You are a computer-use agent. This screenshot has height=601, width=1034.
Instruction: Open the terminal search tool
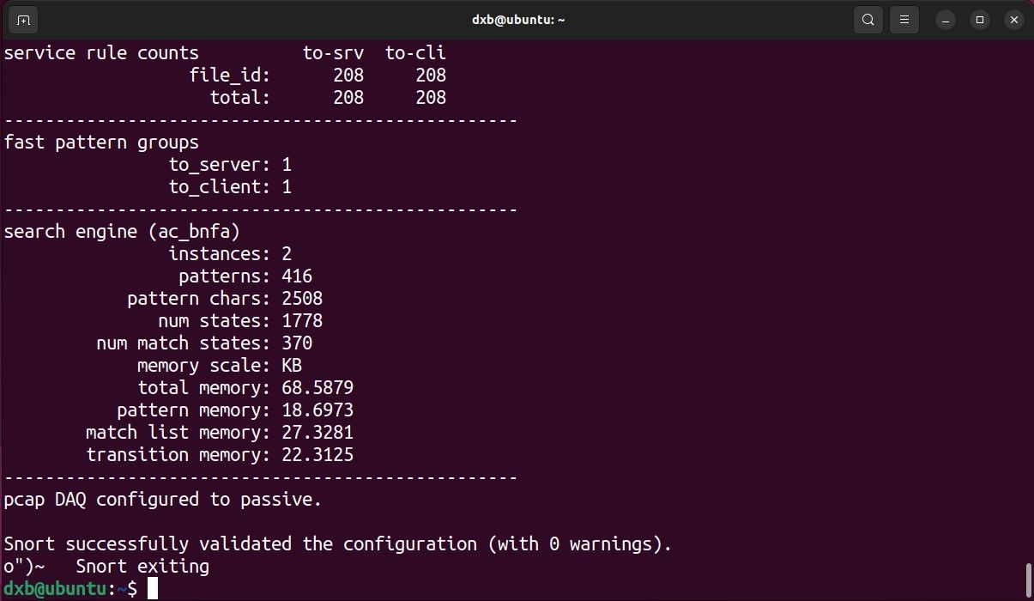coord(868,19)
